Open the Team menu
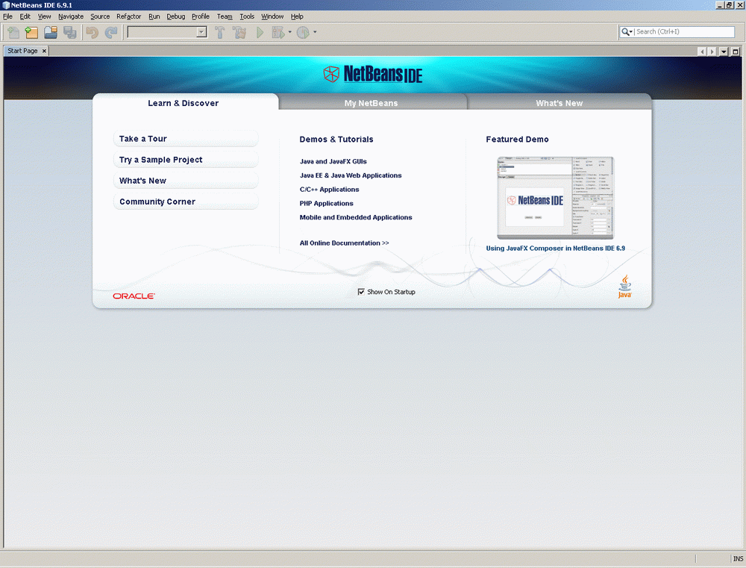Viewport: 746px width, 568px height. click(x=225, y=16)
